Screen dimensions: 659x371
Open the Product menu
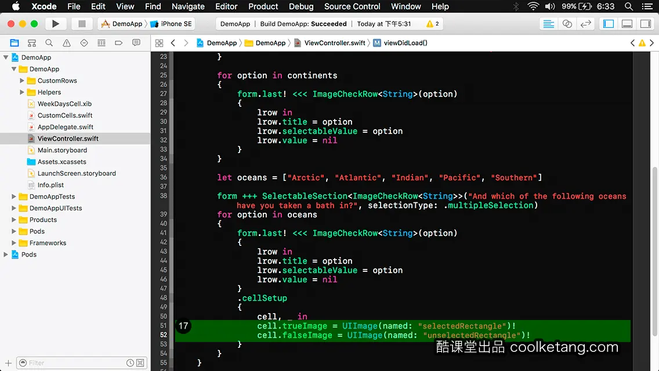pos(263,6)
